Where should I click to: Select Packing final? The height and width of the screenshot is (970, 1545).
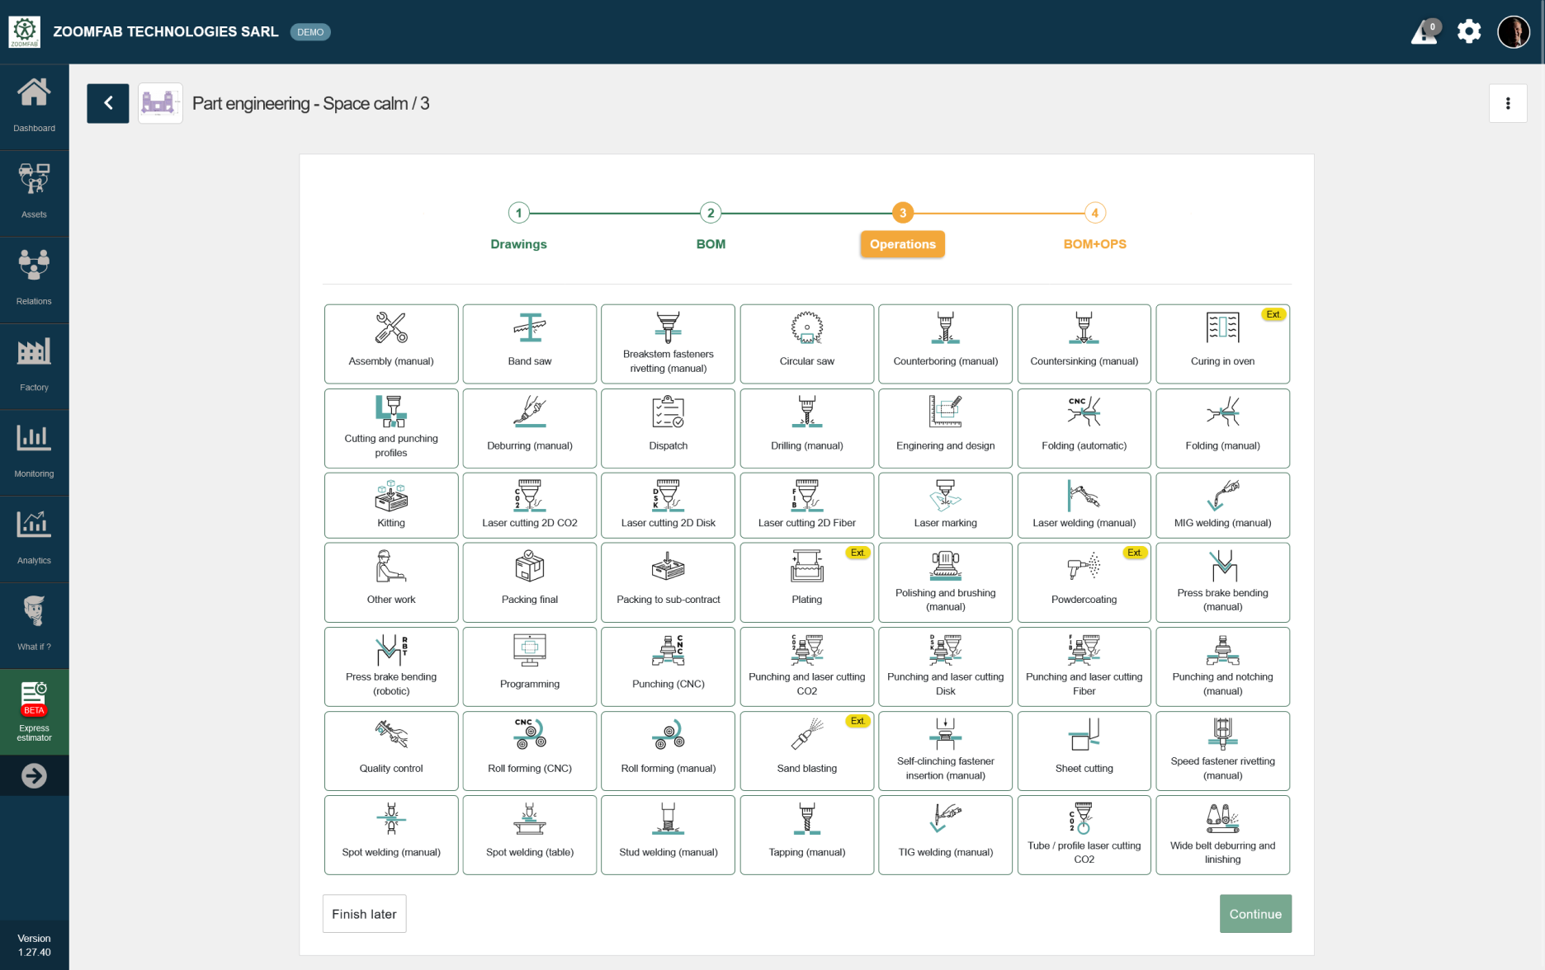point(530,582)
